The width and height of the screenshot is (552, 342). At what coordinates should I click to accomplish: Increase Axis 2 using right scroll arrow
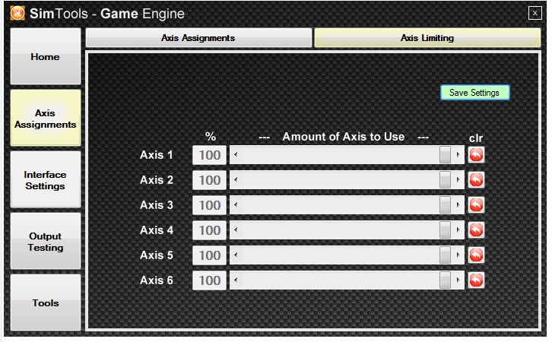(x=458, y=180)
